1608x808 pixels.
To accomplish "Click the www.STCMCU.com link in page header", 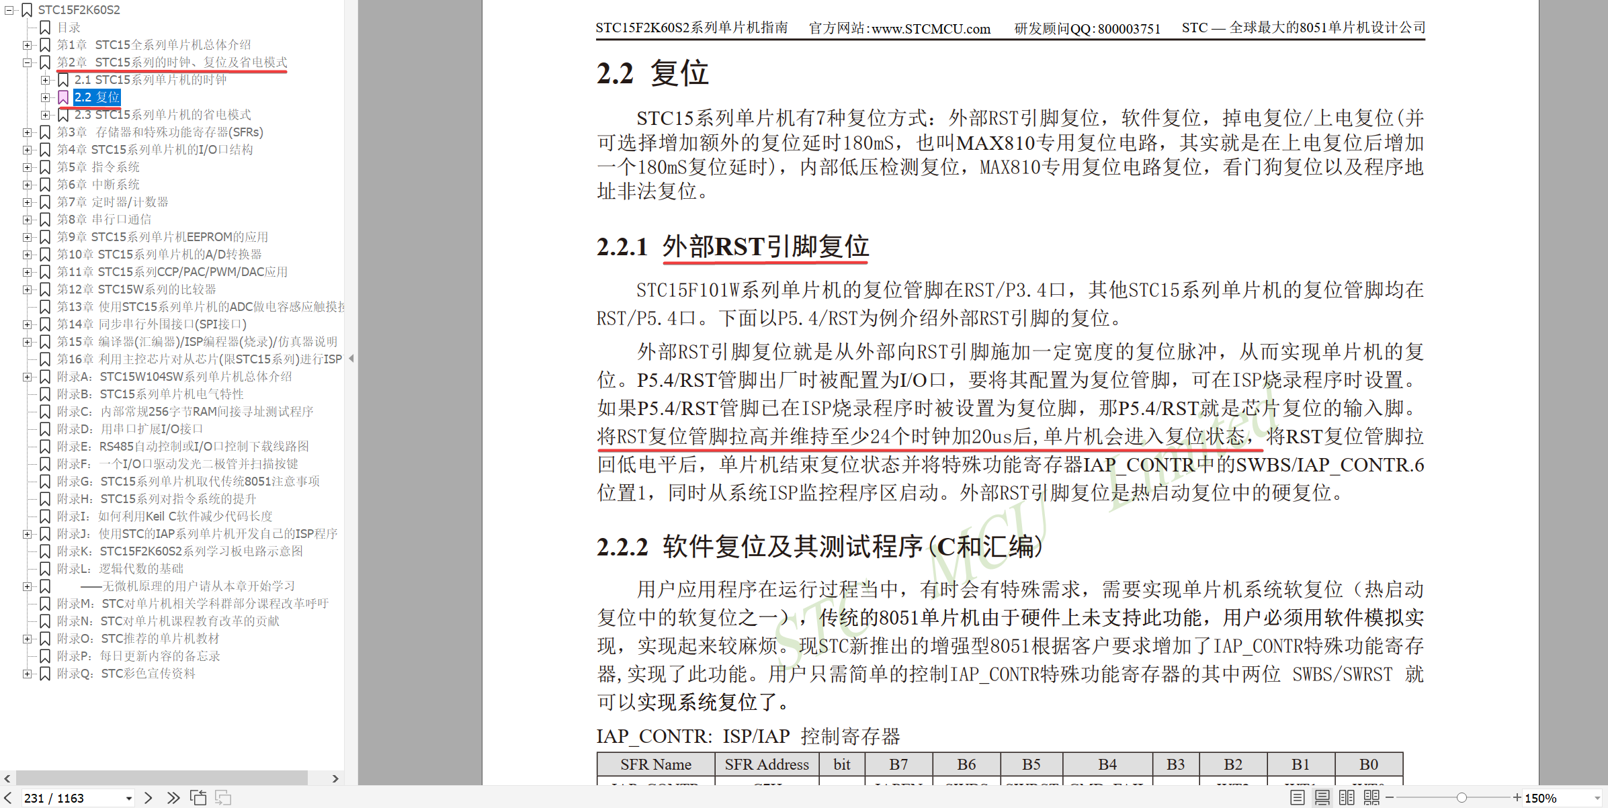I will [931, 29].
